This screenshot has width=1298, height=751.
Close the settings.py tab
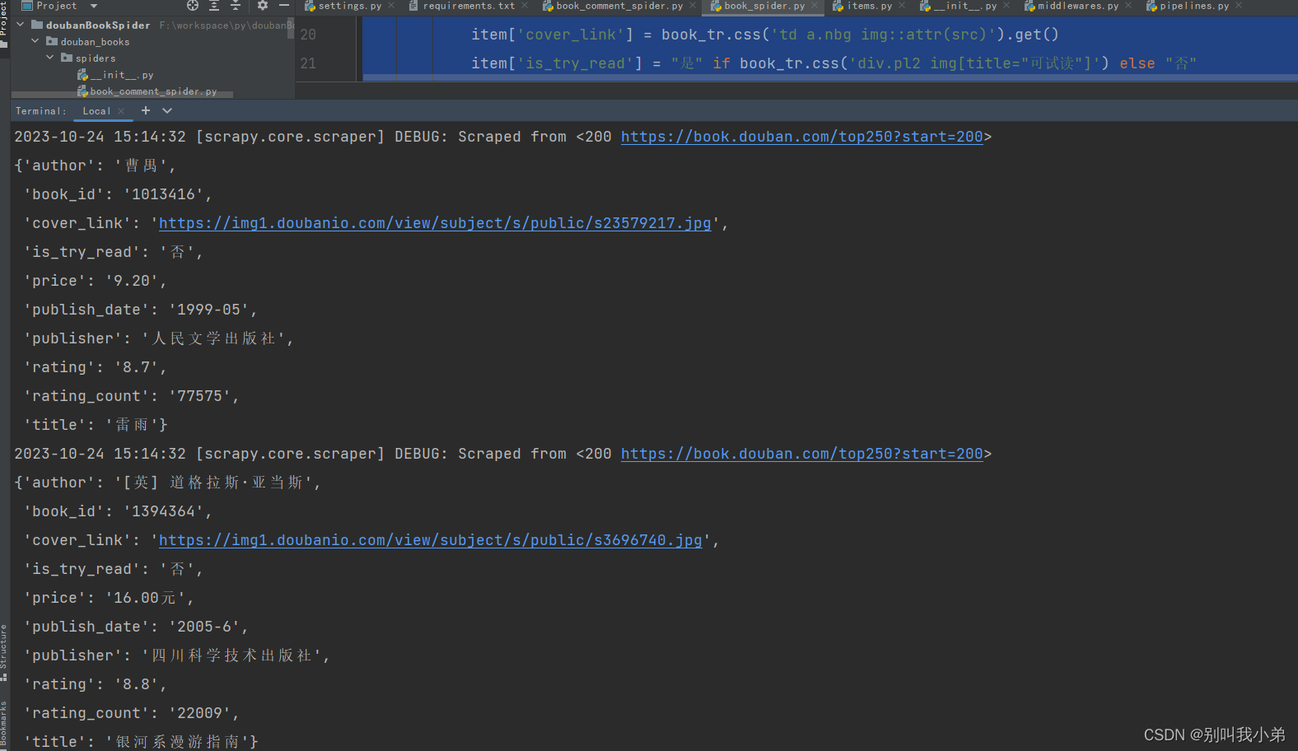pyautogui.click(x=391, y=6)
